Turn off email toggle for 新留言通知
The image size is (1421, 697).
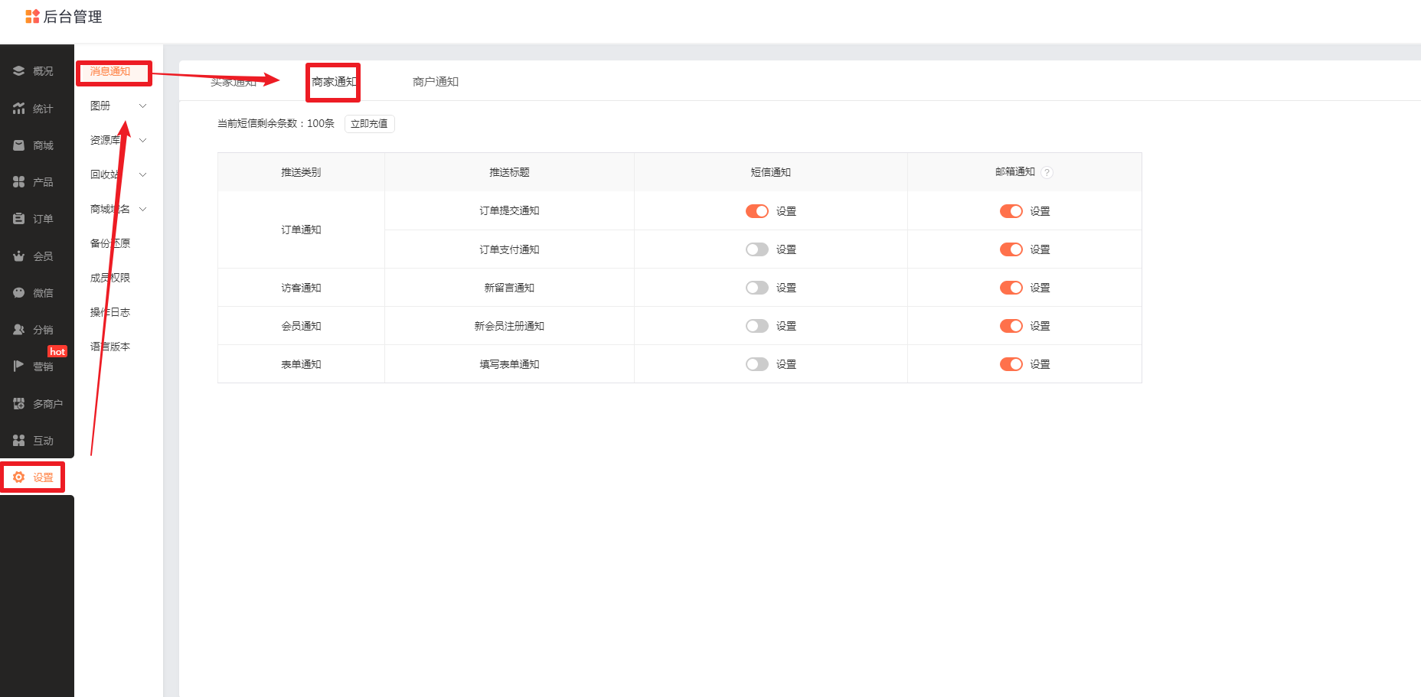pos(1011,288)
